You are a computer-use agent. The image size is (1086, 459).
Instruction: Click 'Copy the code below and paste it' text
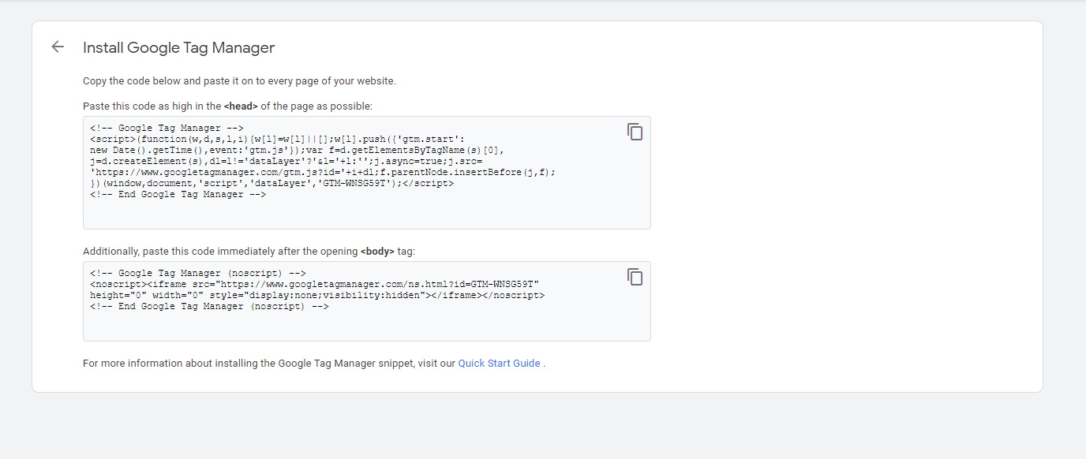pos(239,80)
